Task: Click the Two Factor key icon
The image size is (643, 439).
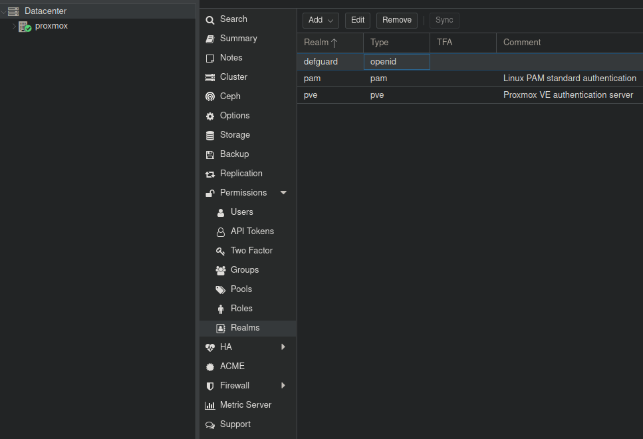Action: pyautogui.click(x=221, y=251)
